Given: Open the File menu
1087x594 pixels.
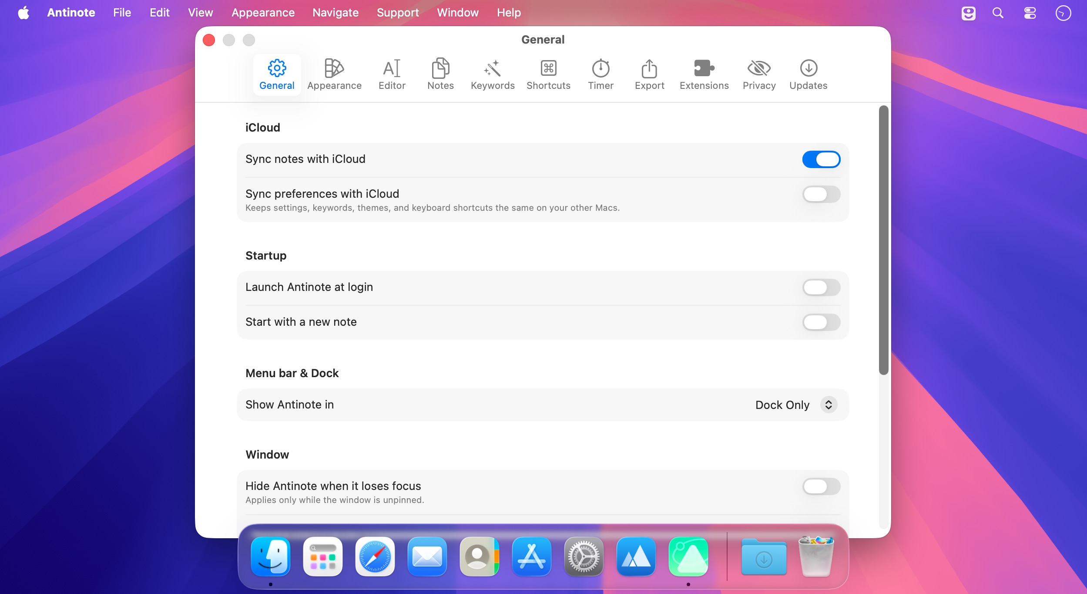Looking at the screenshot, I should pyautogui.click(x=122, y=13).
